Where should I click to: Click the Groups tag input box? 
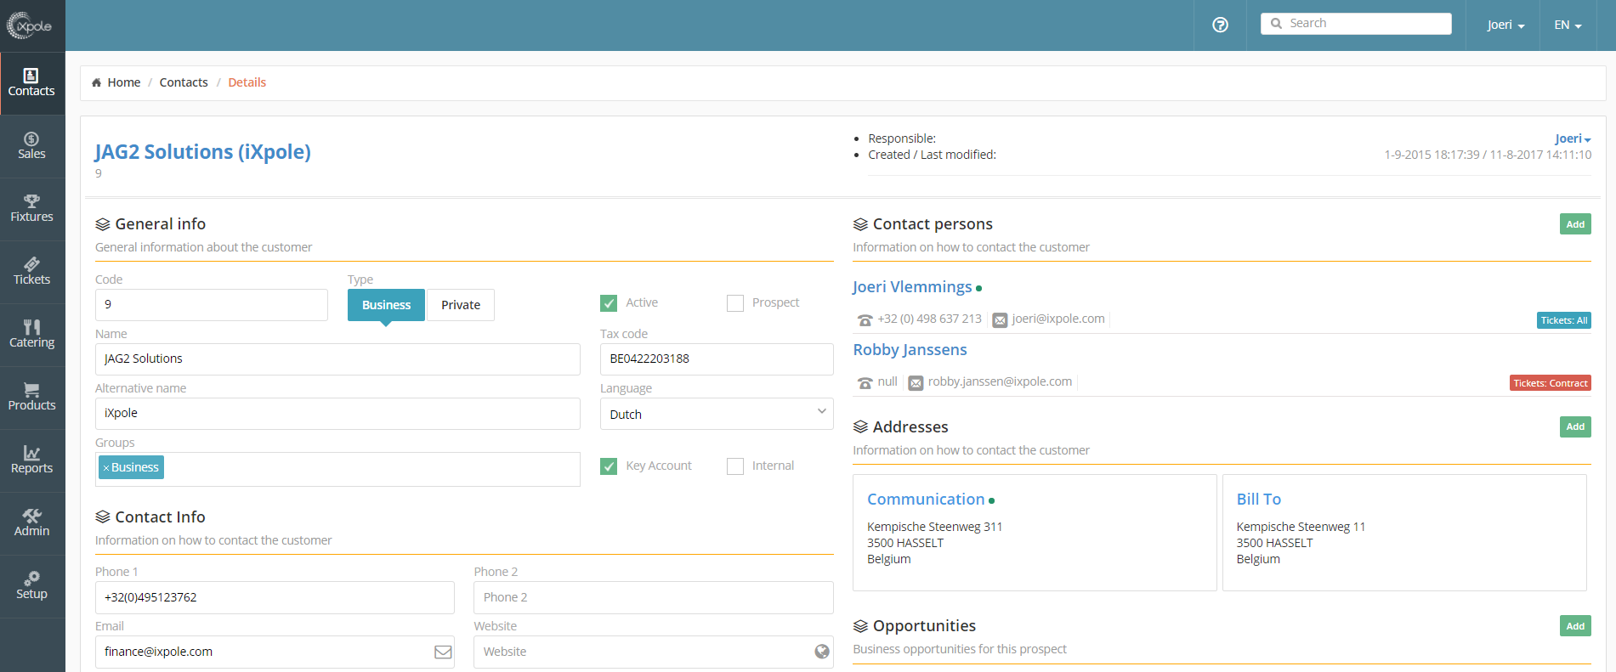[337, 469]
